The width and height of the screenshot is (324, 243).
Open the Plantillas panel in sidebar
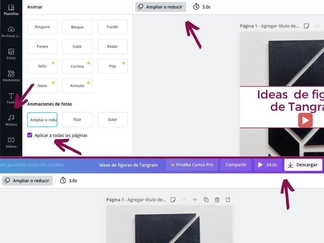point(11,9)
